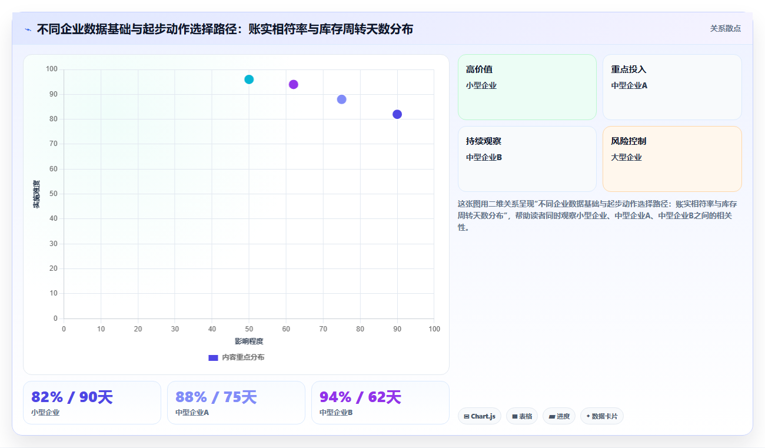
Task: Click the purple scatter point at 62
Action: tap(294, 84)
